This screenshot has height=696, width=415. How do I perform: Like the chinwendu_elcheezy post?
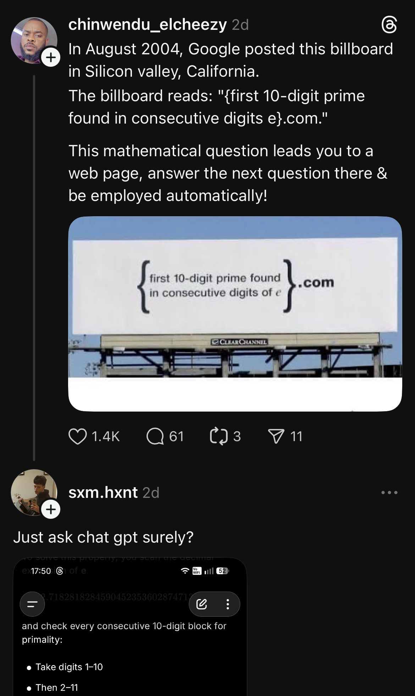point(77,436)
